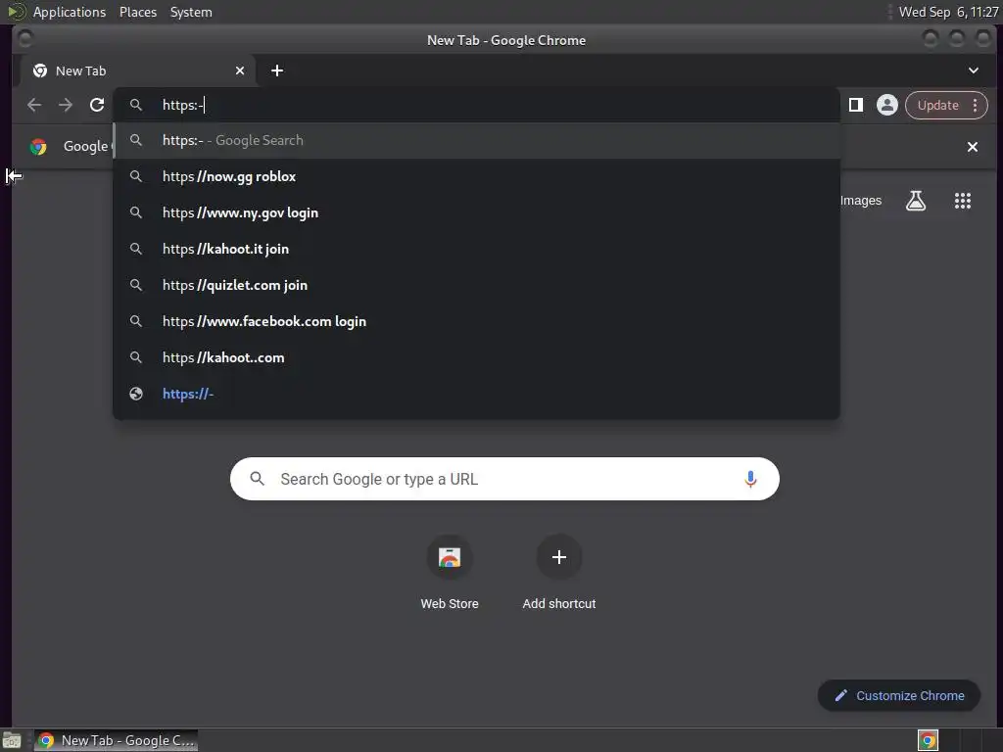The image size is (1003, 752).
Task: Choose the https://- URL suggestion
Action: (x=477, y=394)
